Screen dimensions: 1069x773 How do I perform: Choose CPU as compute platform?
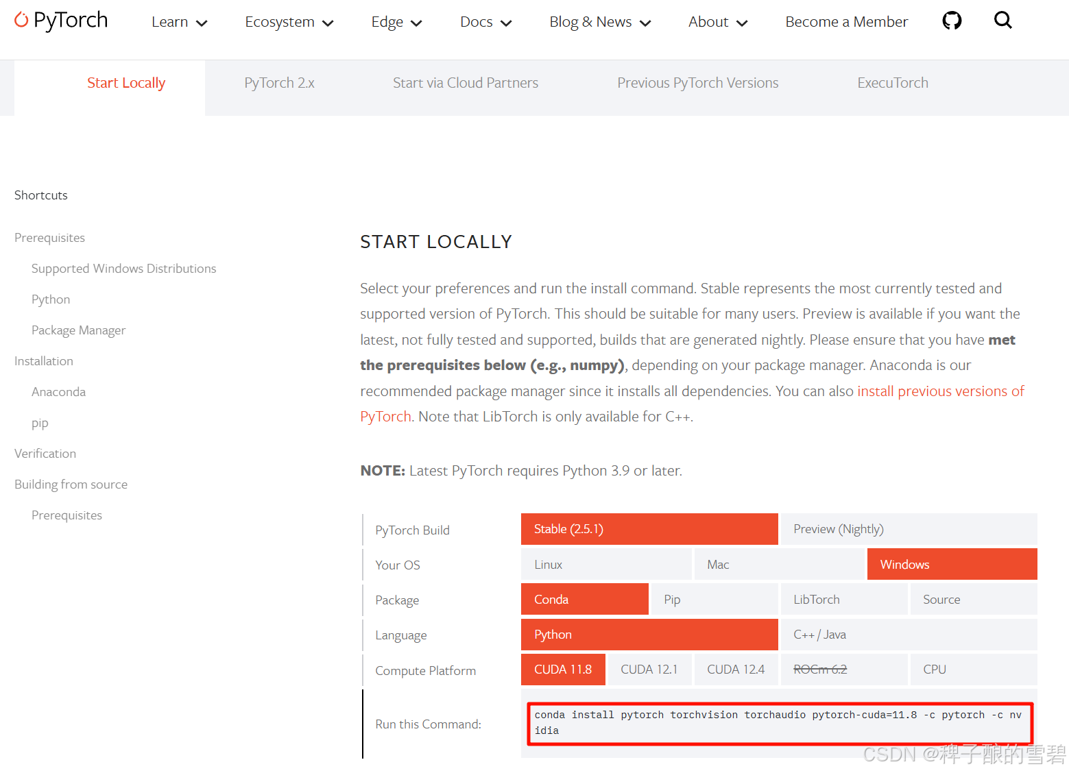tap(974, 670)
